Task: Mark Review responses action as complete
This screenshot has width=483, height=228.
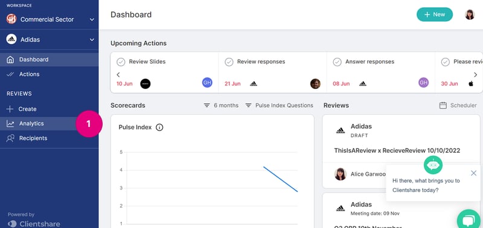Action: point(229,62)
